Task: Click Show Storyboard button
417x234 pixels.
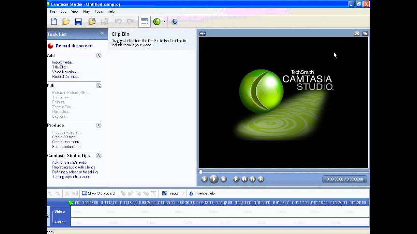Action: [x=98, y=193]
